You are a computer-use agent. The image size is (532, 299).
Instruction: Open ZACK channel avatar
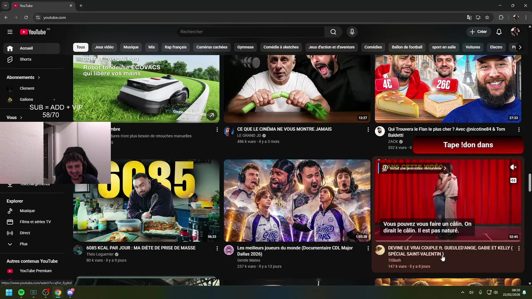[x=380, y=132]
